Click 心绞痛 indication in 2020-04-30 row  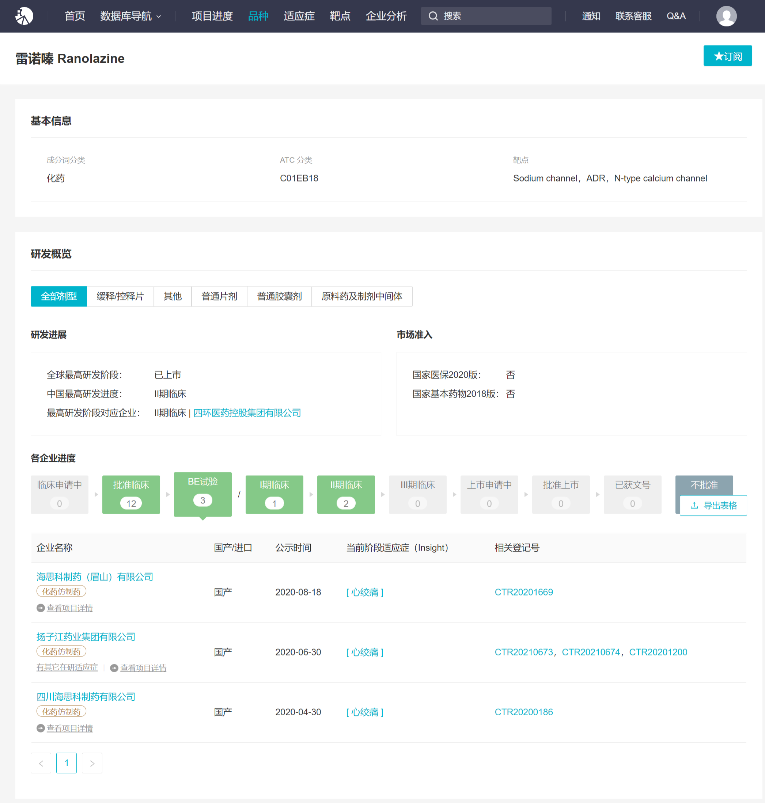pos(365,712)
